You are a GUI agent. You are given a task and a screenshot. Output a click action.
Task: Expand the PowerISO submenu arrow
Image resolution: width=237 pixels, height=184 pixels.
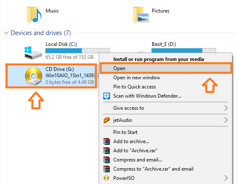pyautogui.click(x=226, y=178)
